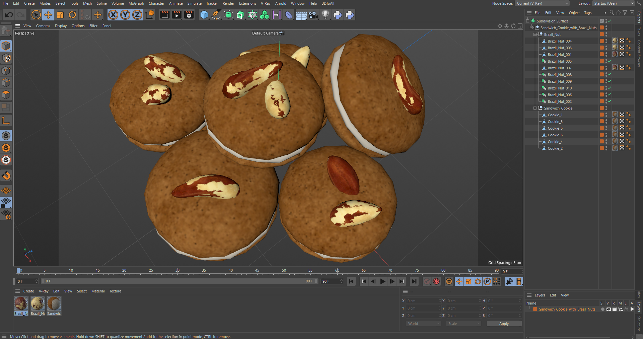Go to end of timeline
The width and height of the screenshot is (643, 339).
[x=414, y=281]
